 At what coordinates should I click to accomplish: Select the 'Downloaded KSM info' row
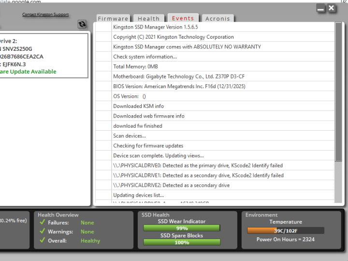(x=215, y=106)
